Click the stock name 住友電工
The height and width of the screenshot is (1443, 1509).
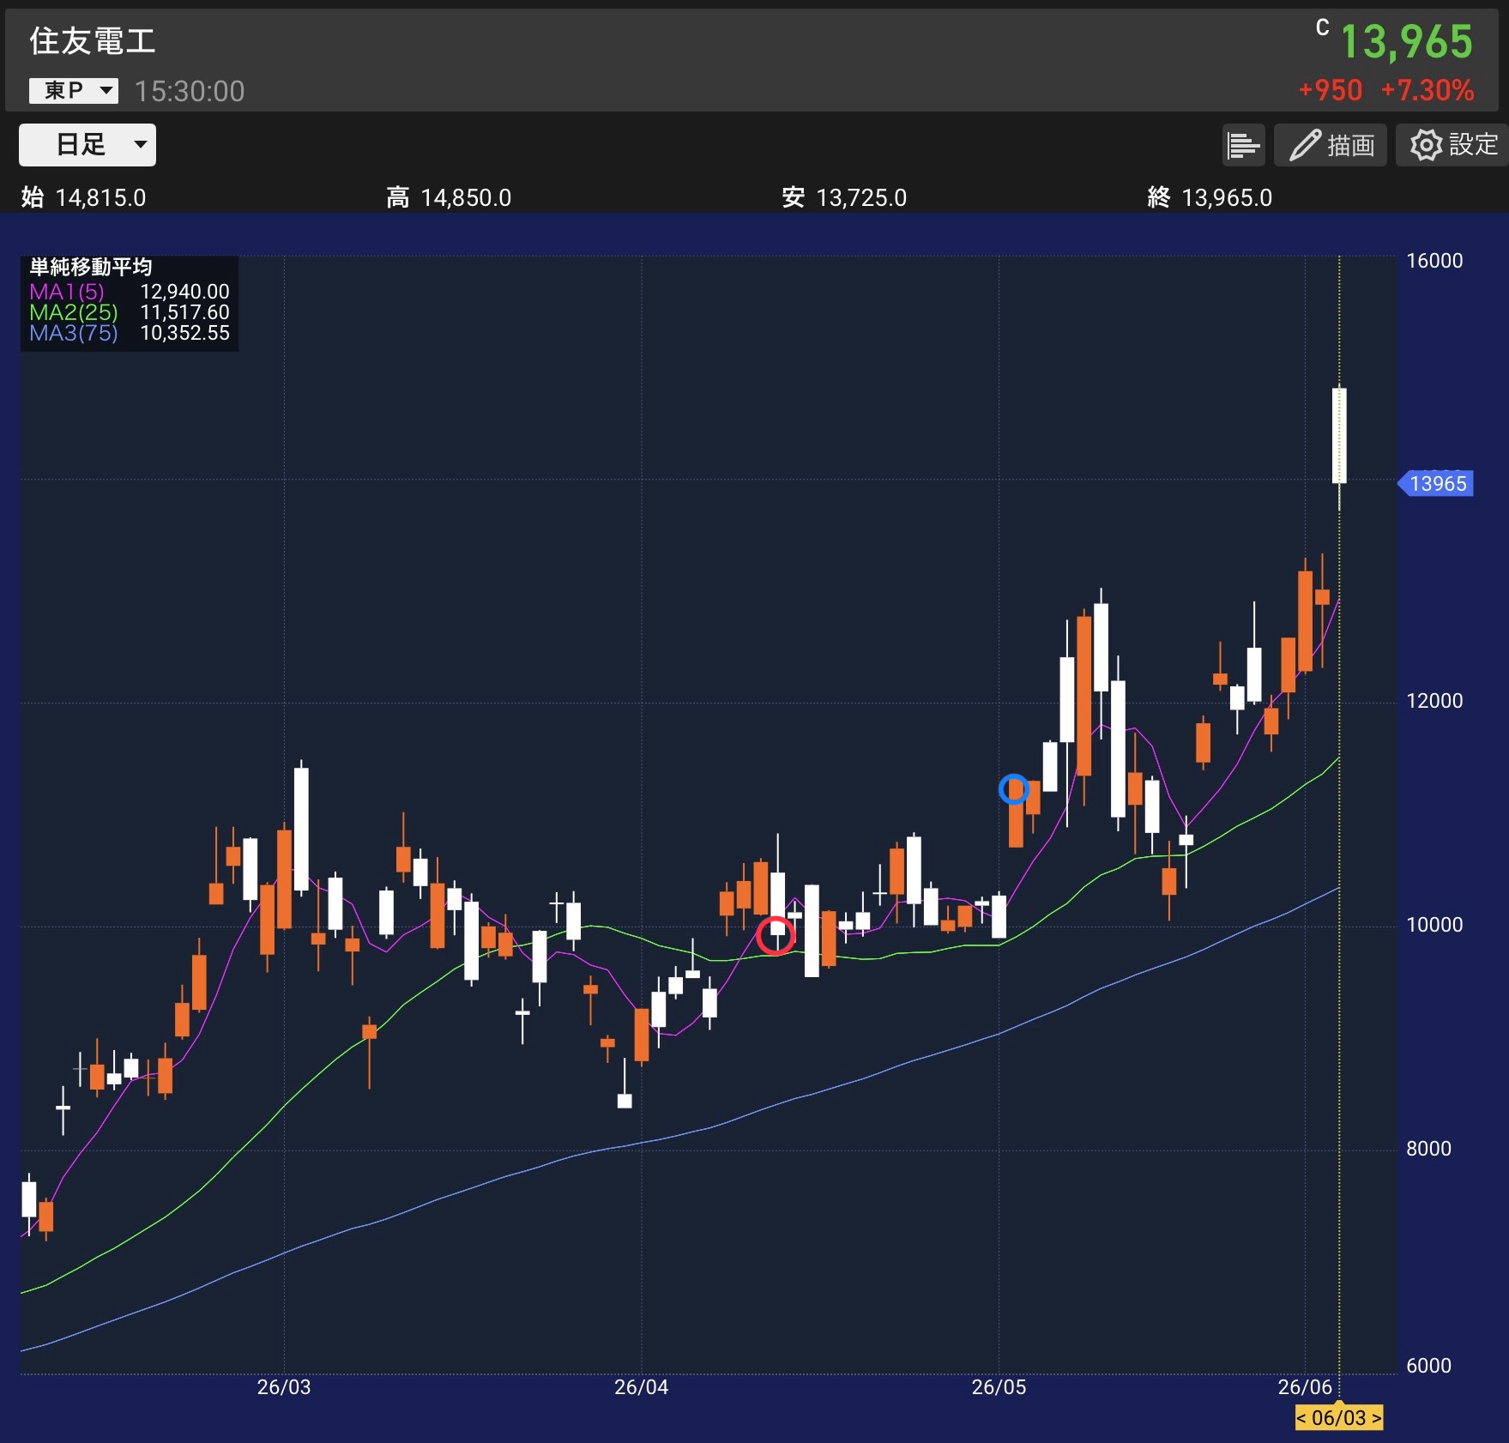click(x=93, y=41)
